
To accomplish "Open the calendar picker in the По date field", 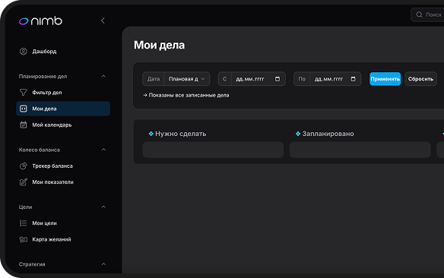I will [353, 79].
